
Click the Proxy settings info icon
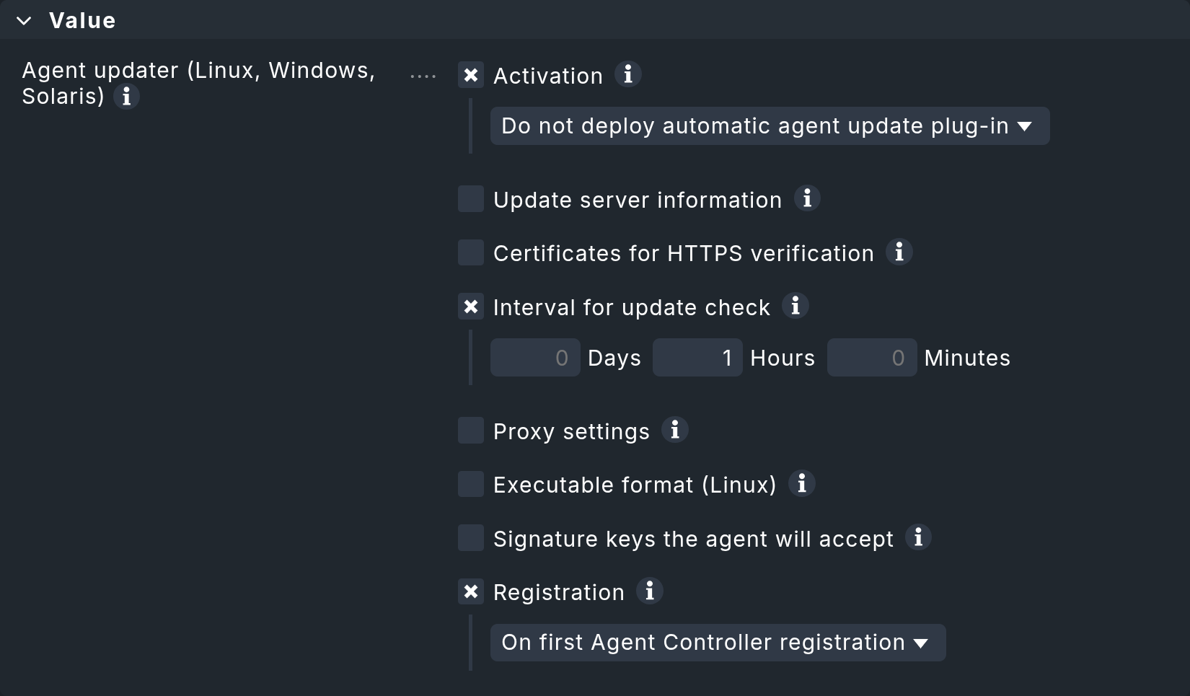pos(676,430)
